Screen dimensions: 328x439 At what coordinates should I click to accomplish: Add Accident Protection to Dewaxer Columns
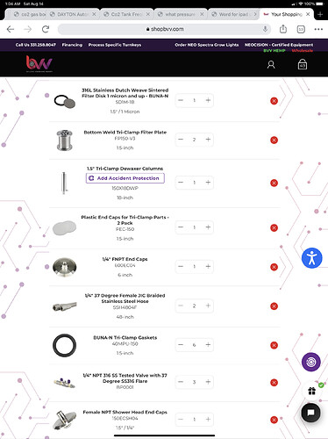[125, 178]
